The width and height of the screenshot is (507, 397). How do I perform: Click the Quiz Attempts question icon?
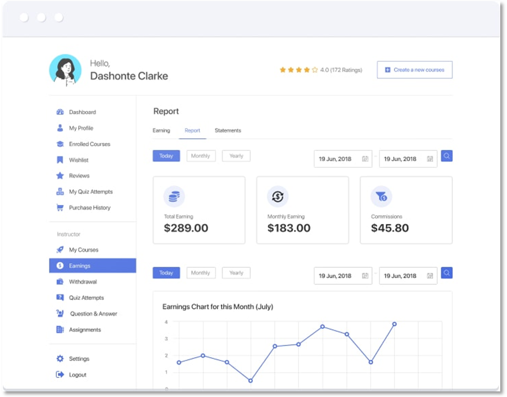pyautogui.click(x=60, y=298)
